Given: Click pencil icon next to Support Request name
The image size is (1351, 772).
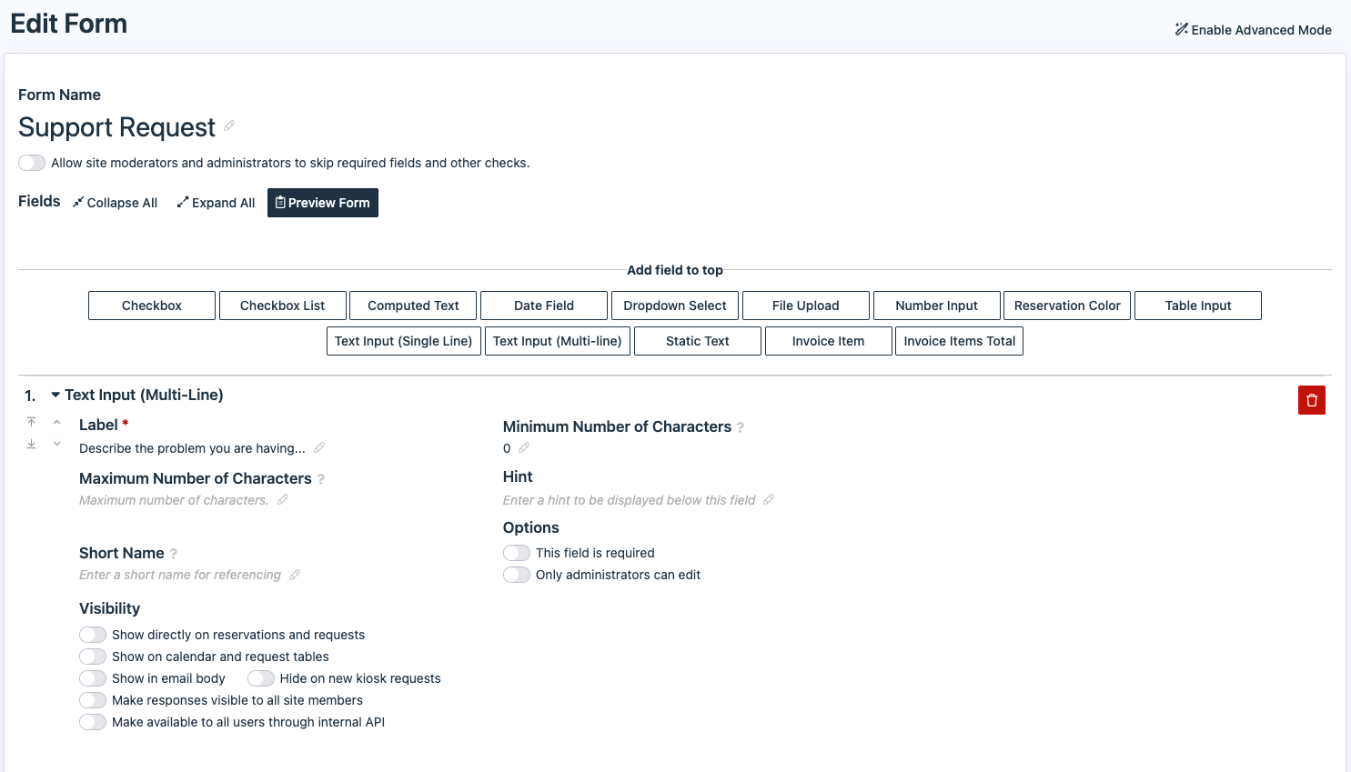Looking at the screenshot, I should coord(229,126).
